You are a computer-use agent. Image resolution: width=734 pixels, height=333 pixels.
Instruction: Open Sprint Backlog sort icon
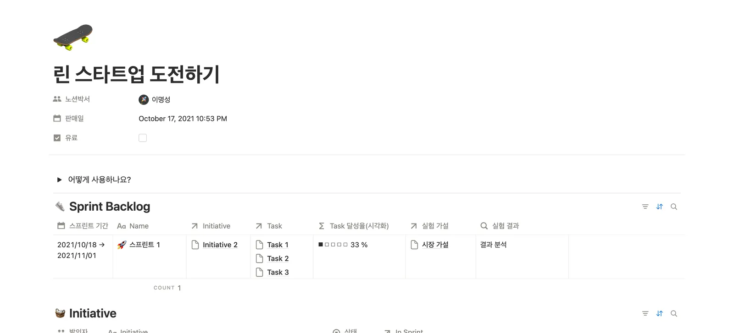click(660, 207)
